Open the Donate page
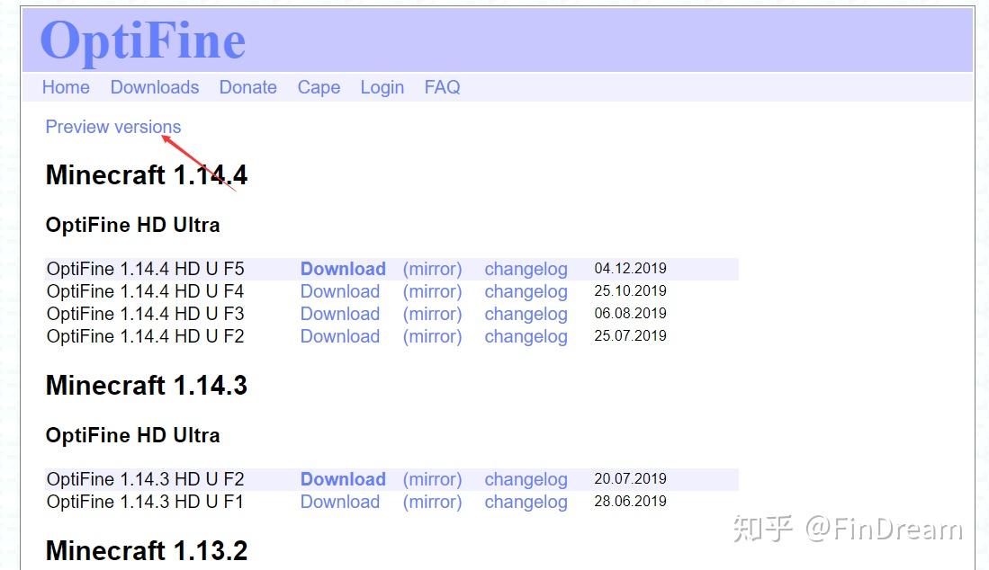This screenshot has width=989, height=570. (247, 87)
